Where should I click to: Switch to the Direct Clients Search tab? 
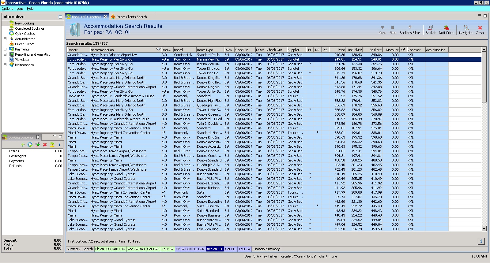click(131, 17)
